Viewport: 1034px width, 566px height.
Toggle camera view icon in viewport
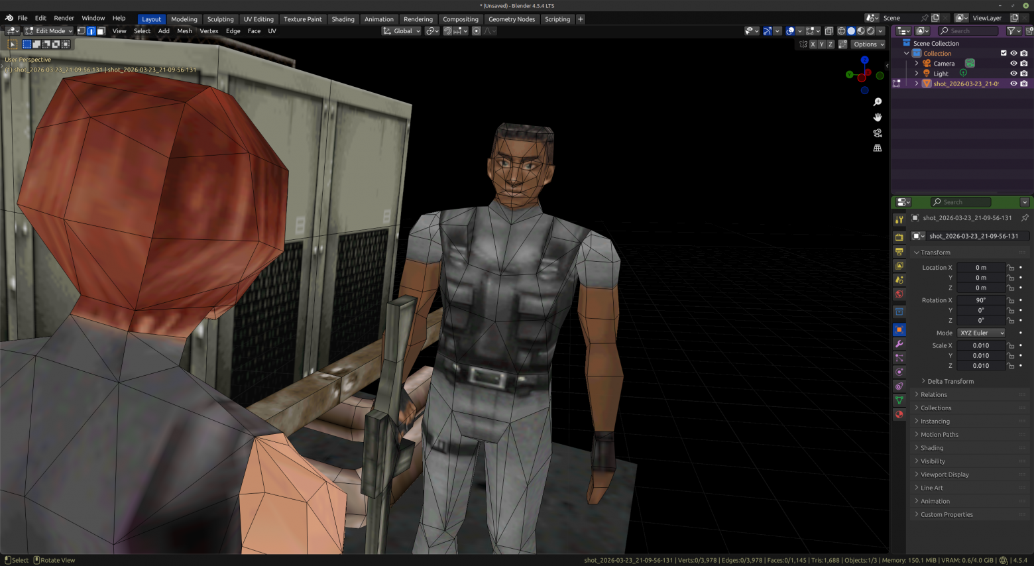[878, 133]
